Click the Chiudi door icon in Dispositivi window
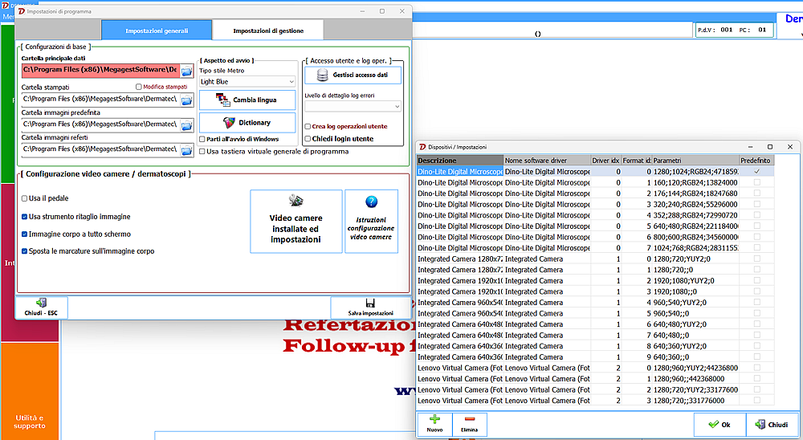 pyautogui.click(x=760, y=424)
